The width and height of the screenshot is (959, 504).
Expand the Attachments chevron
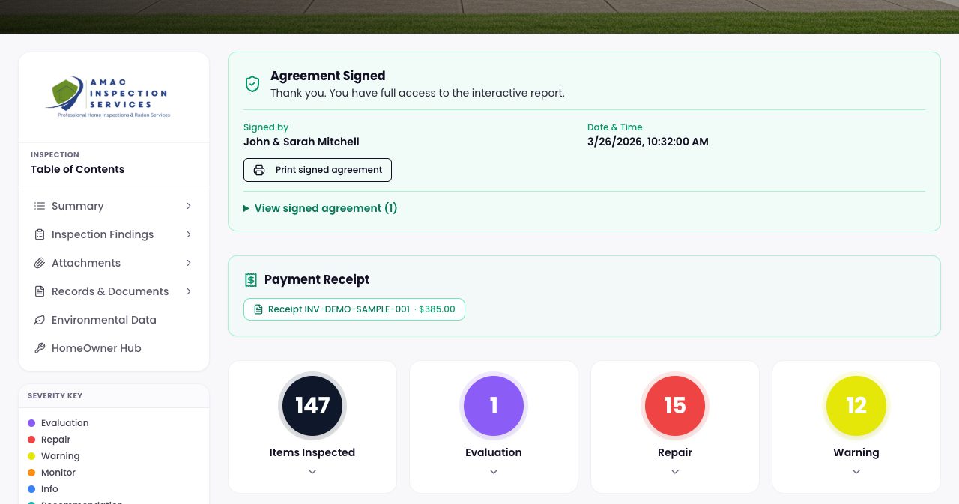pyautogui.click(x=189, y=263)
